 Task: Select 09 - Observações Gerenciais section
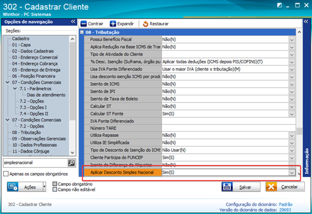coord(39,138)
